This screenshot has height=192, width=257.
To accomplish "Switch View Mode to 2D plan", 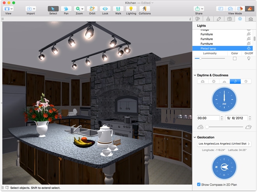I will coord(221,9).
